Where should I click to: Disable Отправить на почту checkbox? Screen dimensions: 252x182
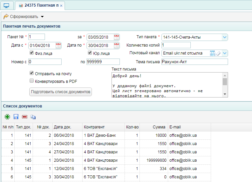point(32,73)
